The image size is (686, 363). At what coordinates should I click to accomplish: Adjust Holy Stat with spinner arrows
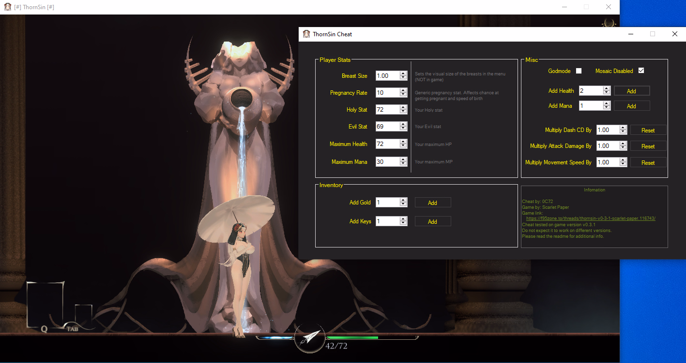click(403, 110)
